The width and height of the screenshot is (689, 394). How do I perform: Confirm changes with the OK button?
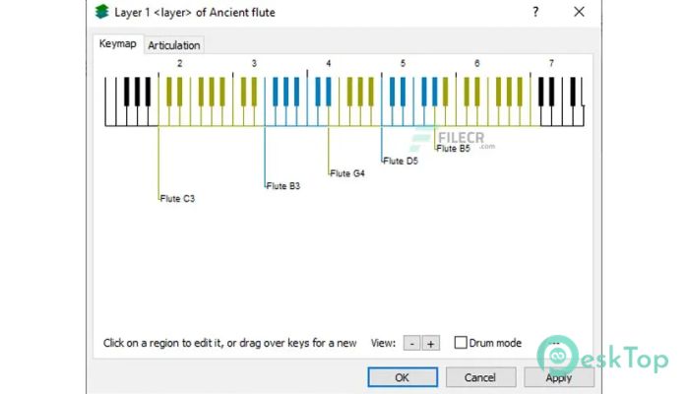point(403,377)
